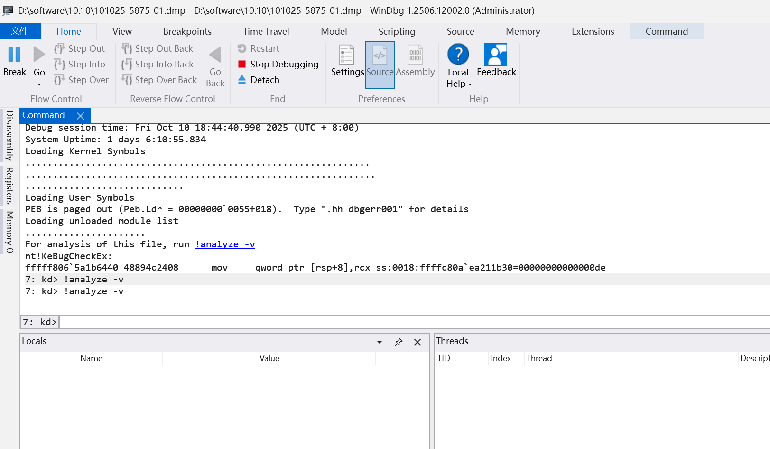Close the Command window tab
The height and width of the screenshot is (449, 770).
[81, 116]
